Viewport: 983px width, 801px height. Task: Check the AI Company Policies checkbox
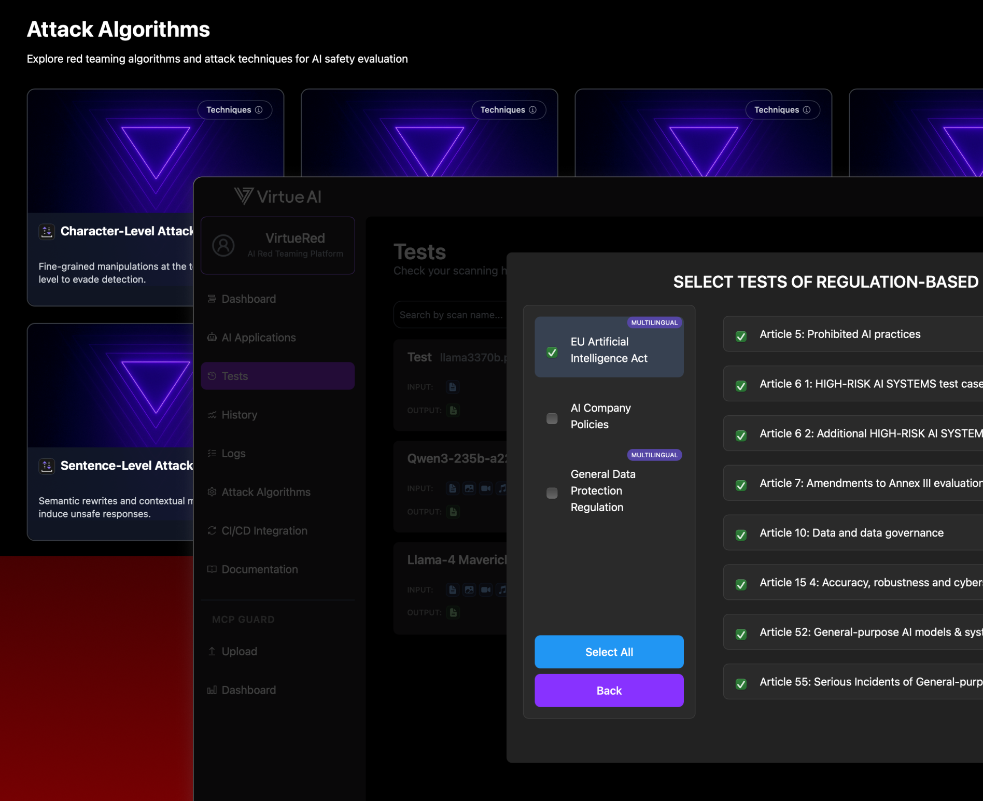coord(552,418)
